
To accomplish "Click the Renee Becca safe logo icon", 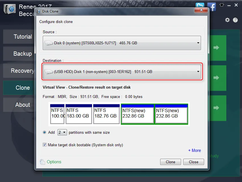I will coord(10,9).
